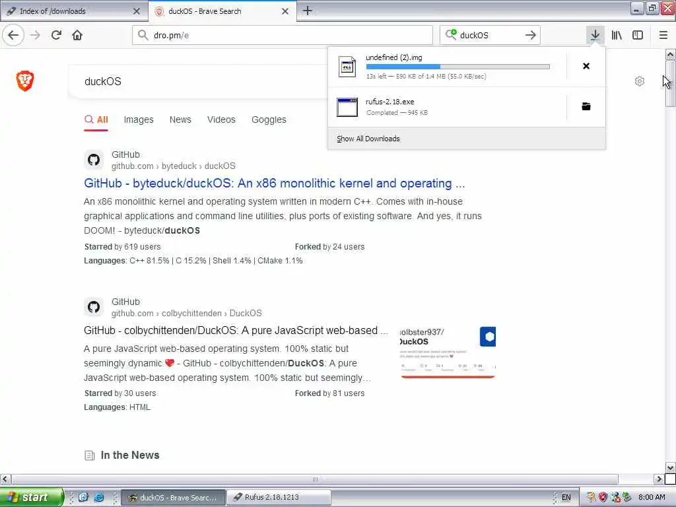
Task: Close the Index of /downloads tab
Action: [x=137, y=11]
